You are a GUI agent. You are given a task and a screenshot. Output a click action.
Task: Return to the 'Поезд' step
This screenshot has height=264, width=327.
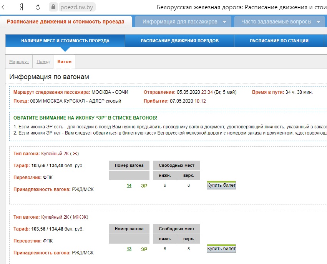tap(43, 61)
